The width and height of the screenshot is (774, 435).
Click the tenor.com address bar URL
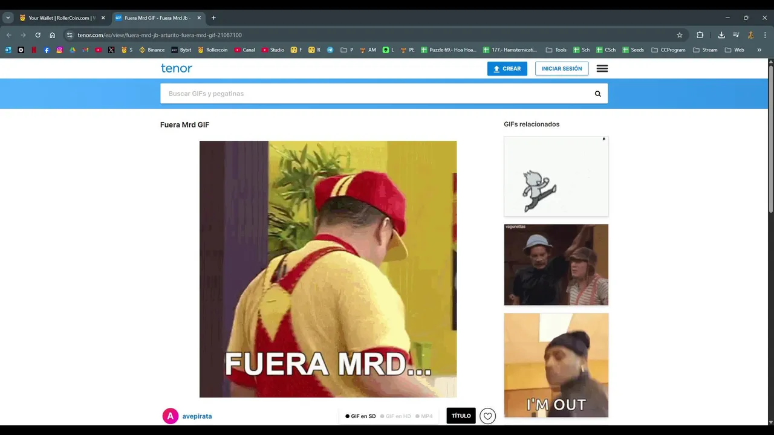click(x=160, y=35)
